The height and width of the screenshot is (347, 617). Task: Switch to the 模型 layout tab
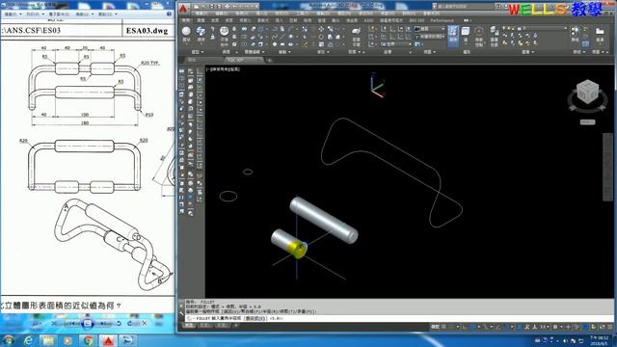[x=190, y=326]
